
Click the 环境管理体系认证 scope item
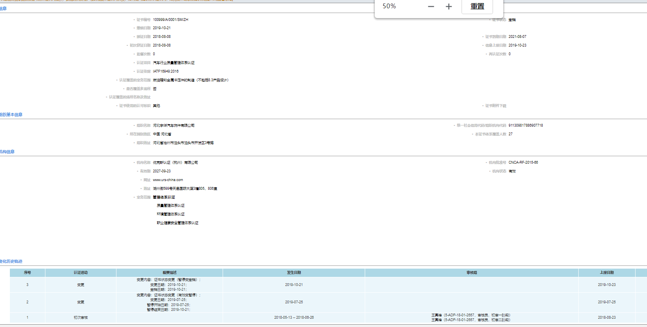click(x=171, y=214)
